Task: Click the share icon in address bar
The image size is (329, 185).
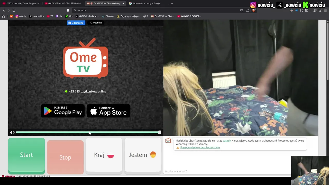Action: click(247, 10)
